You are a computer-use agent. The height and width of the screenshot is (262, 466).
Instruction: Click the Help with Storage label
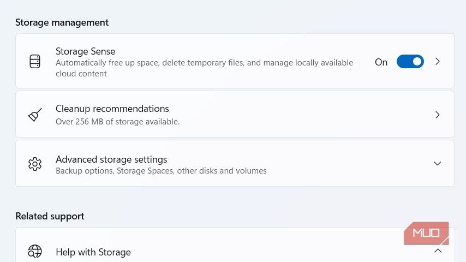(93, 252)
